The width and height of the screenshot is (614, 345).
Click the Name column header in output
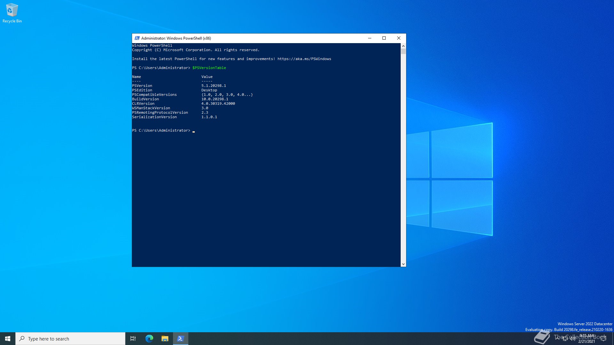pos(137,77)
